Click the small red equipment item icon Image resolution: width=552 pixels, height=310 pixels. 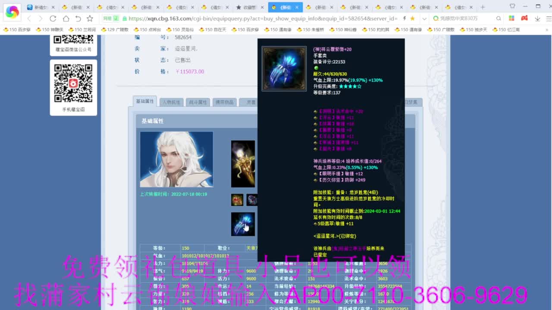pos(237,200)
